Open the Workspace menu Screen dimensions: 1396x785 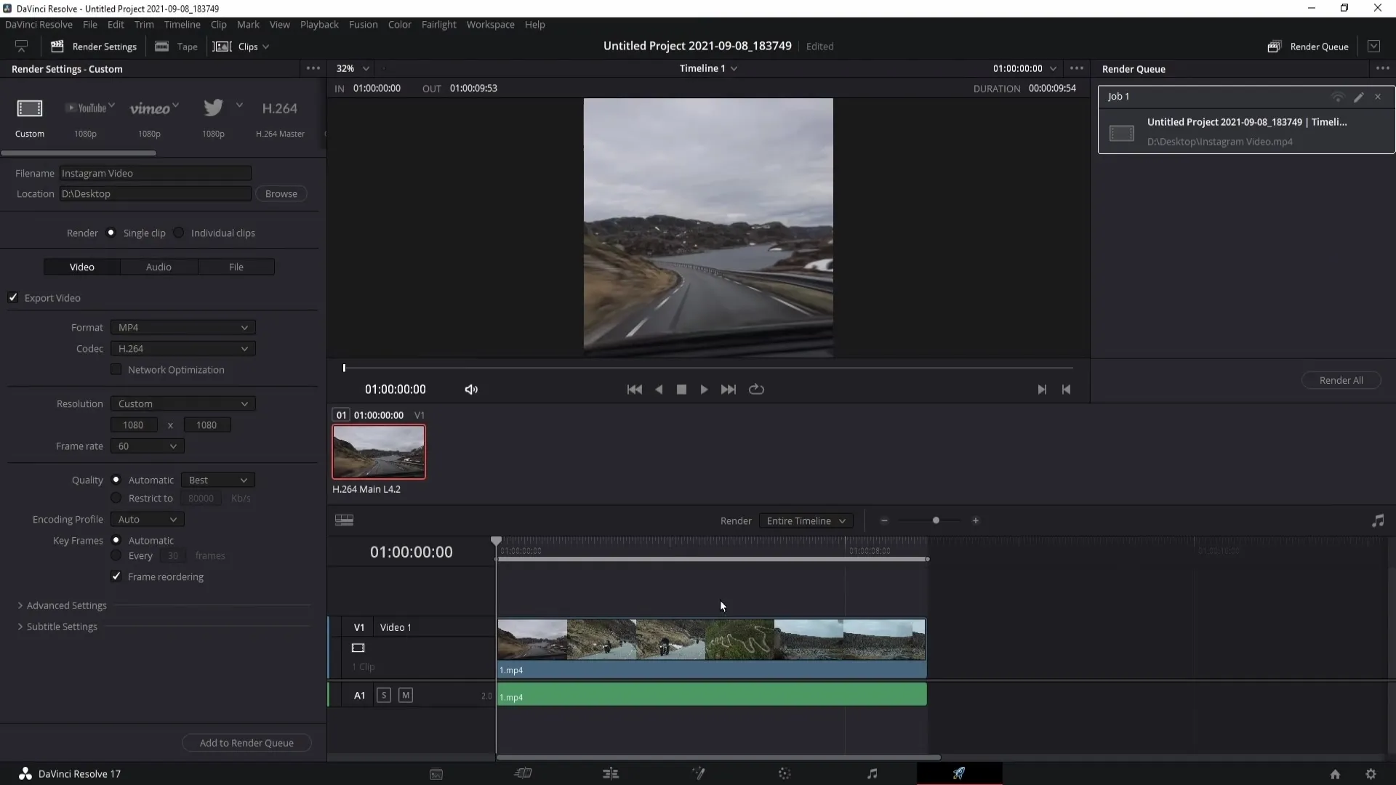pyautogui.click(x=490, y=25)
